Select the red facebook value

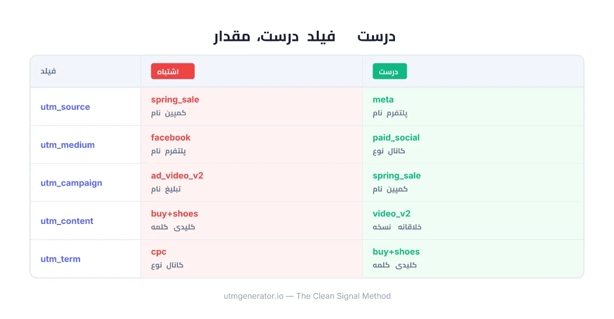pos(170,138)
